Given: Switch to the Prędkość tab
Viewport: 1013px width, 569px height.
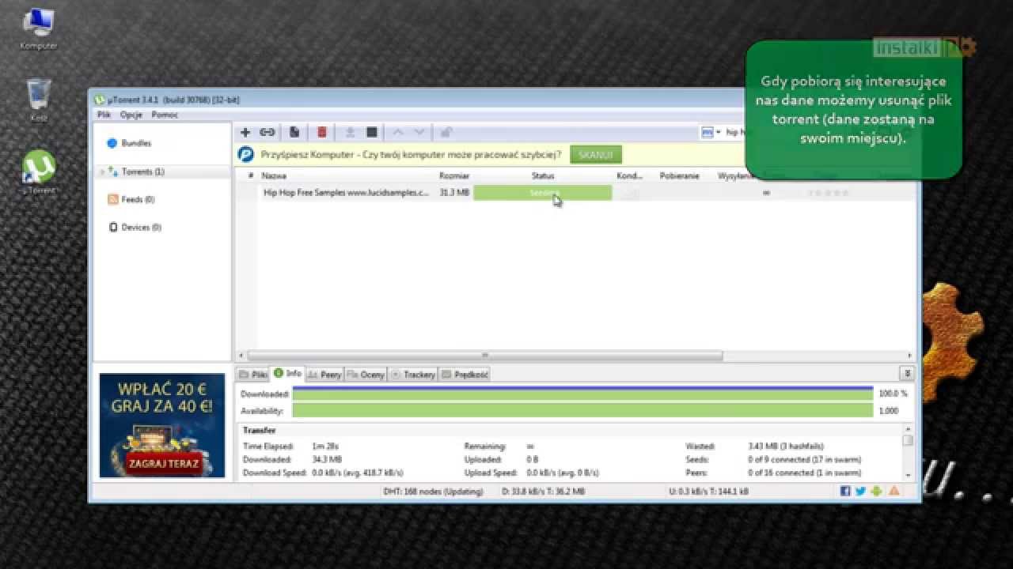Looking at the screenshot, I should (x=465, y=374).
